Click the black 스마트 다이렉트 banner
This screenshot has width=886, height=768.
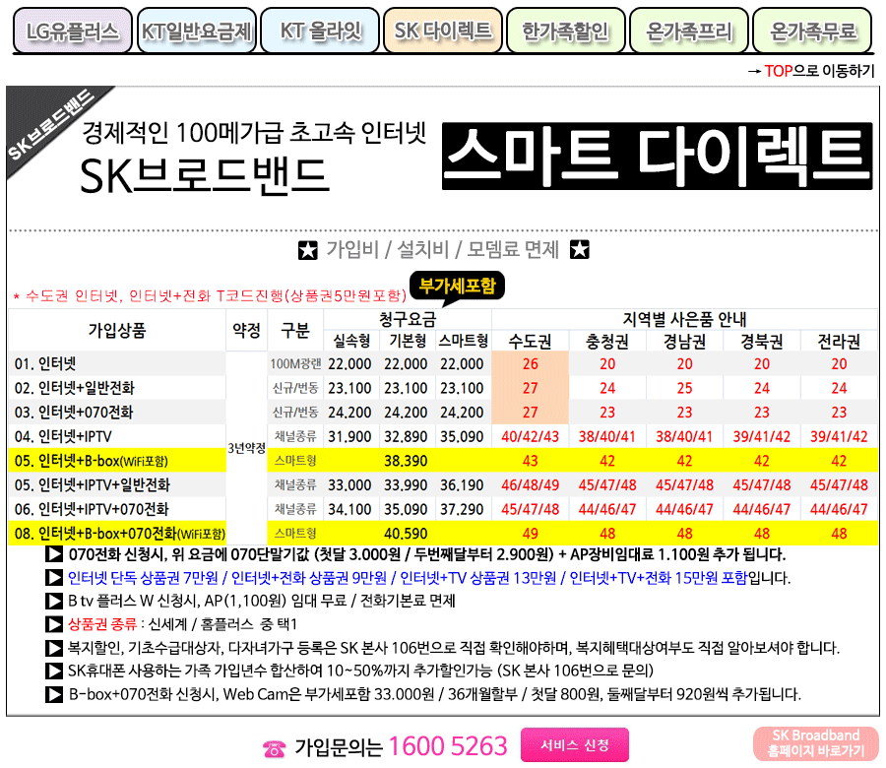657,157
